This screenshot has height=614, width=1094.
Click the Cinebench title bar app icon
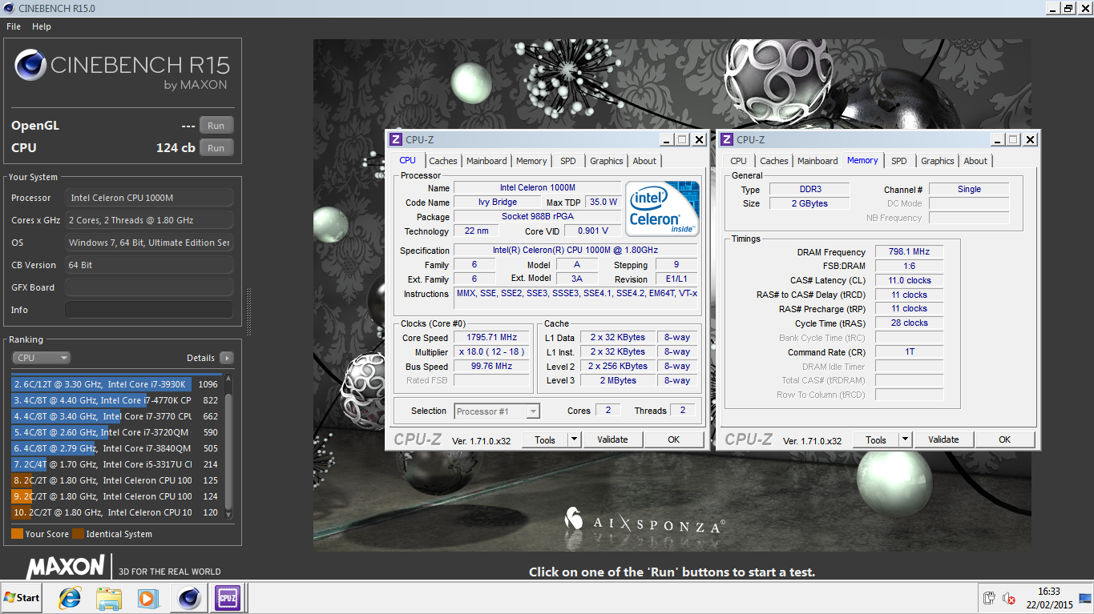pos(8,8)
